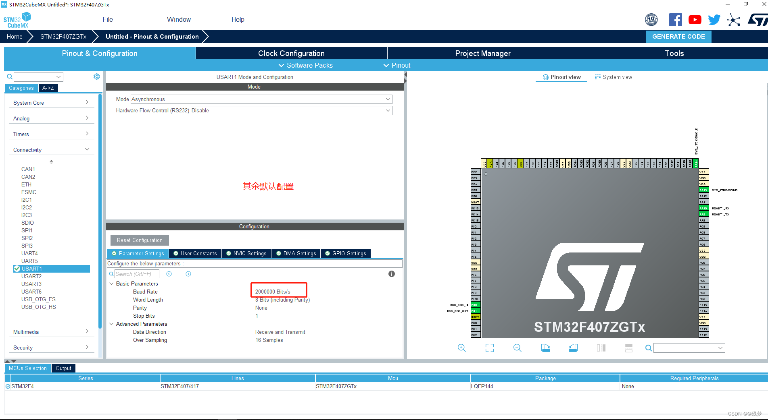Viewport: 768px width, 420px height.
Task: Open the YouTube icon link
Action: pos(695,19)
